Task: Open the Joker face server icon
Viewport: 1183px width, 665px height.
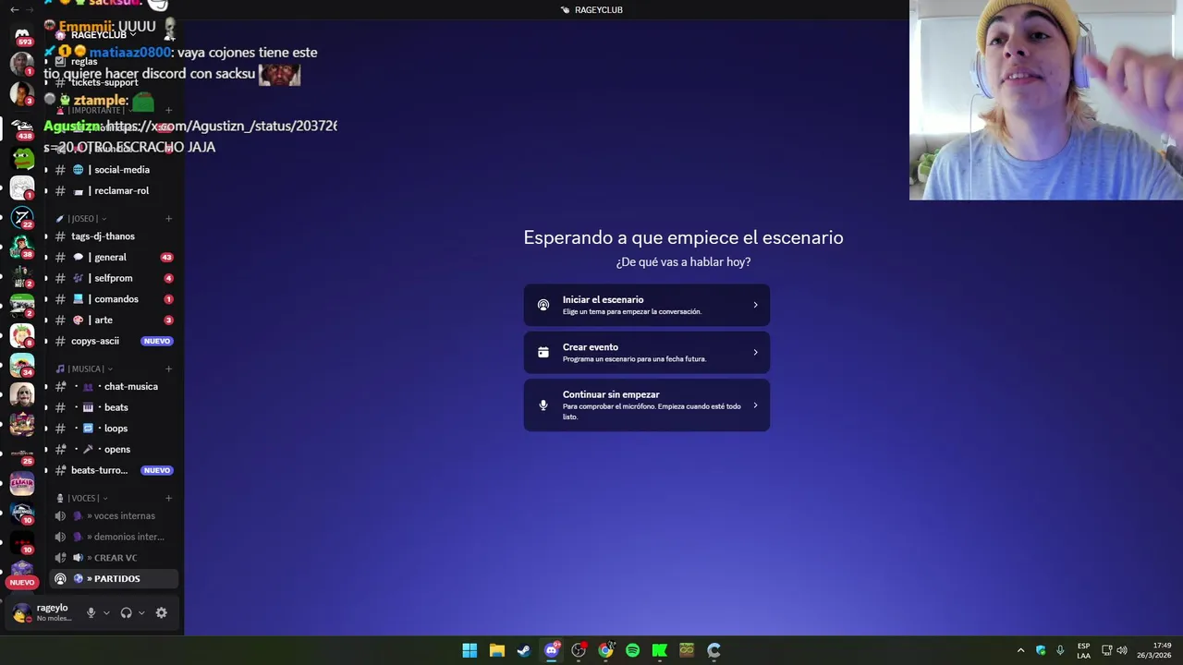Action: [x=22, y=395]
